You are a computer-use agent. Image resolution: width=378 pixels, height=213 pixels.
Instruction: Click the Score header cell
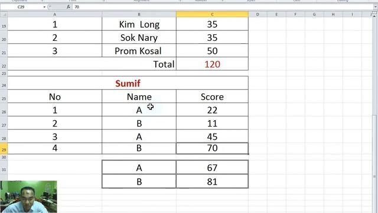pos(212,96)
